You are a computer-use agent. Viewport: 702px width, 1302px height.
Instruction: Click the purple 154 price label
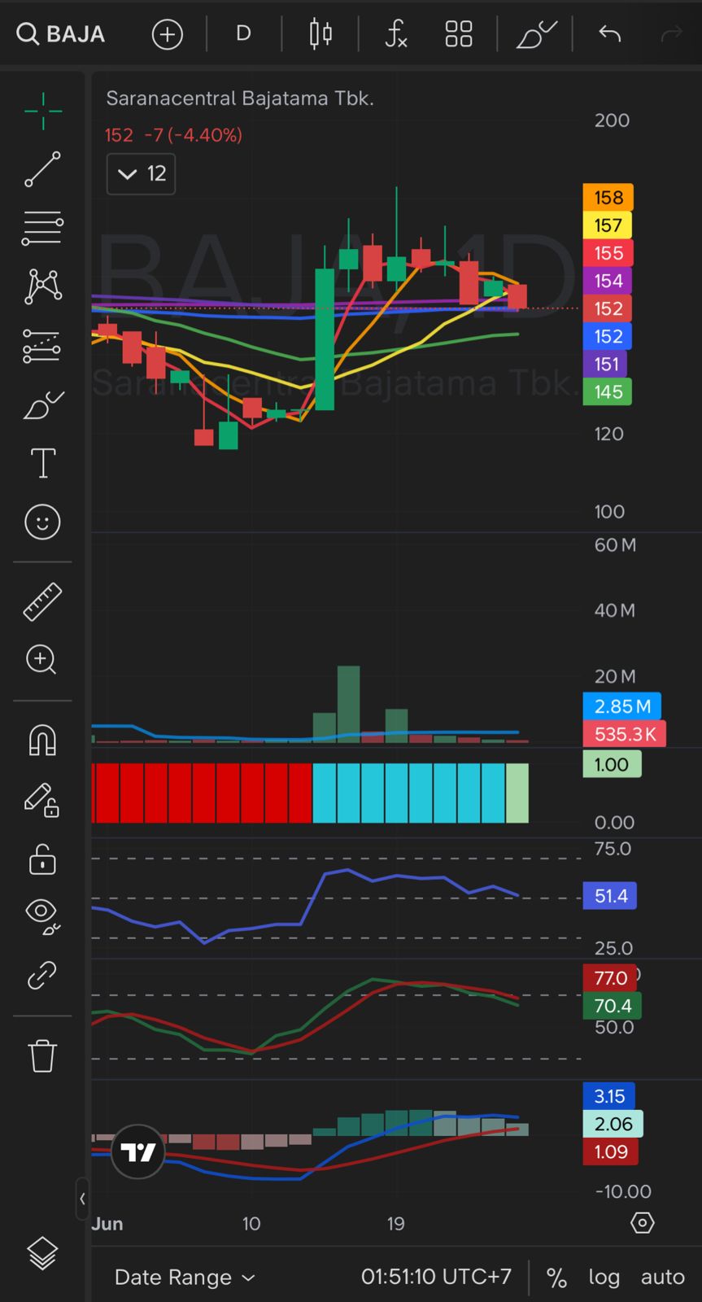click(x=608, y=281)
